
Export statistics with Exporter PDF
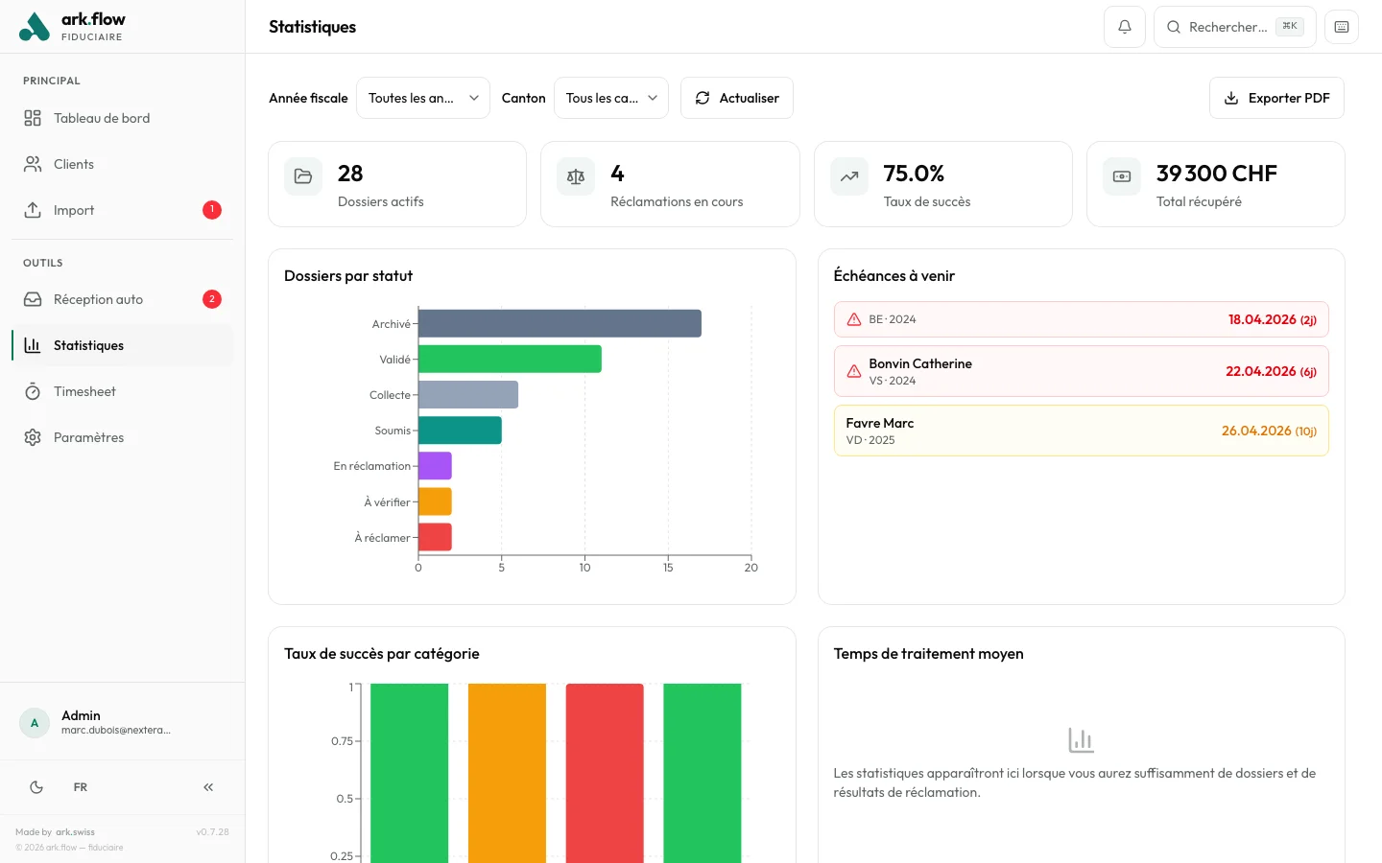[x=1276, y=98]
